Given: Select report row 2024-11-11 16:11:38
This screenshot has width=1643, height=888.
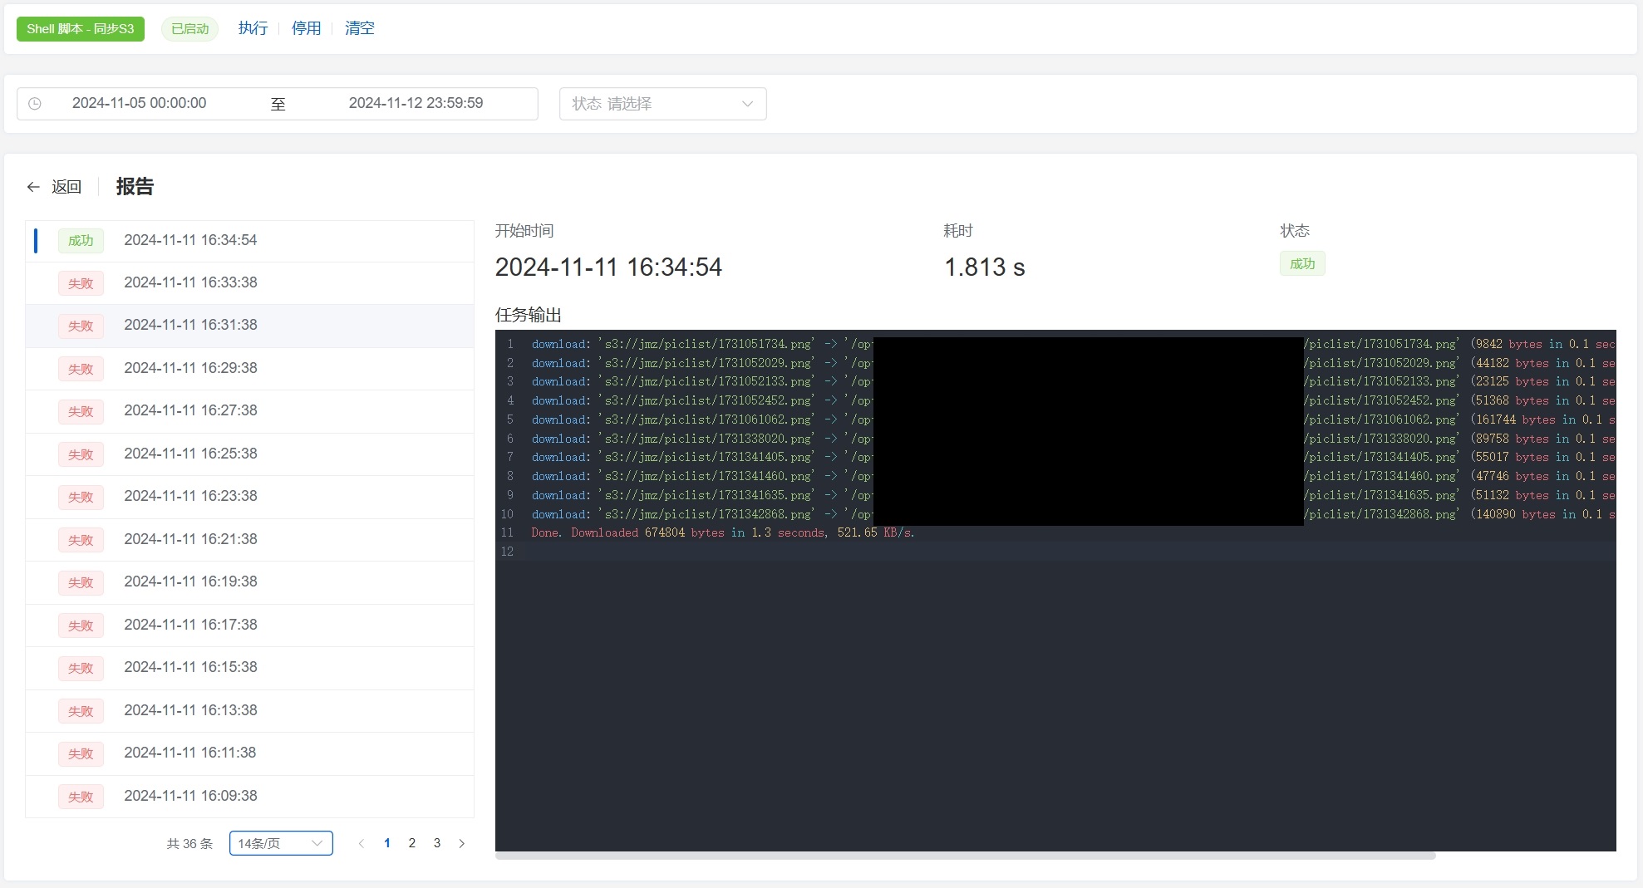Looking at the screenshot, I should [x=249, y=753].
